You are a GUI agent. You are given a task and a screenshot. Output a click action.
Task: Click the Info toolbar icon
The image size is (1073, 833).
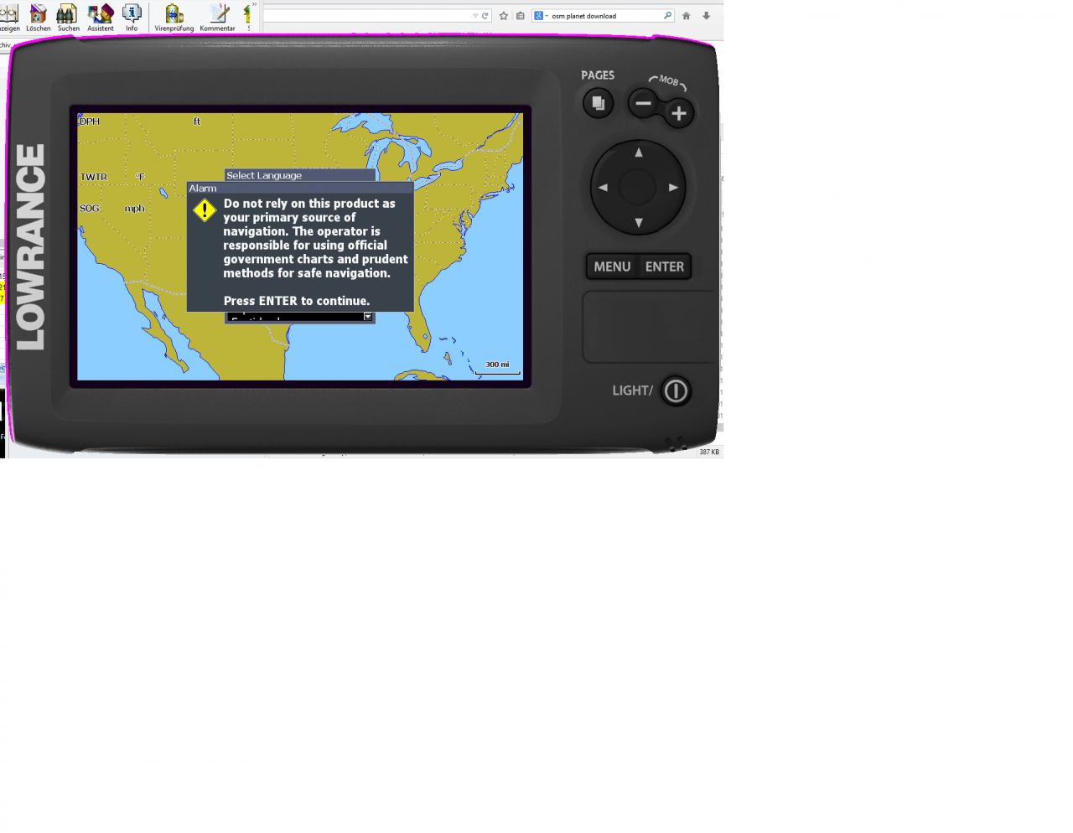[x=132, y=14]
